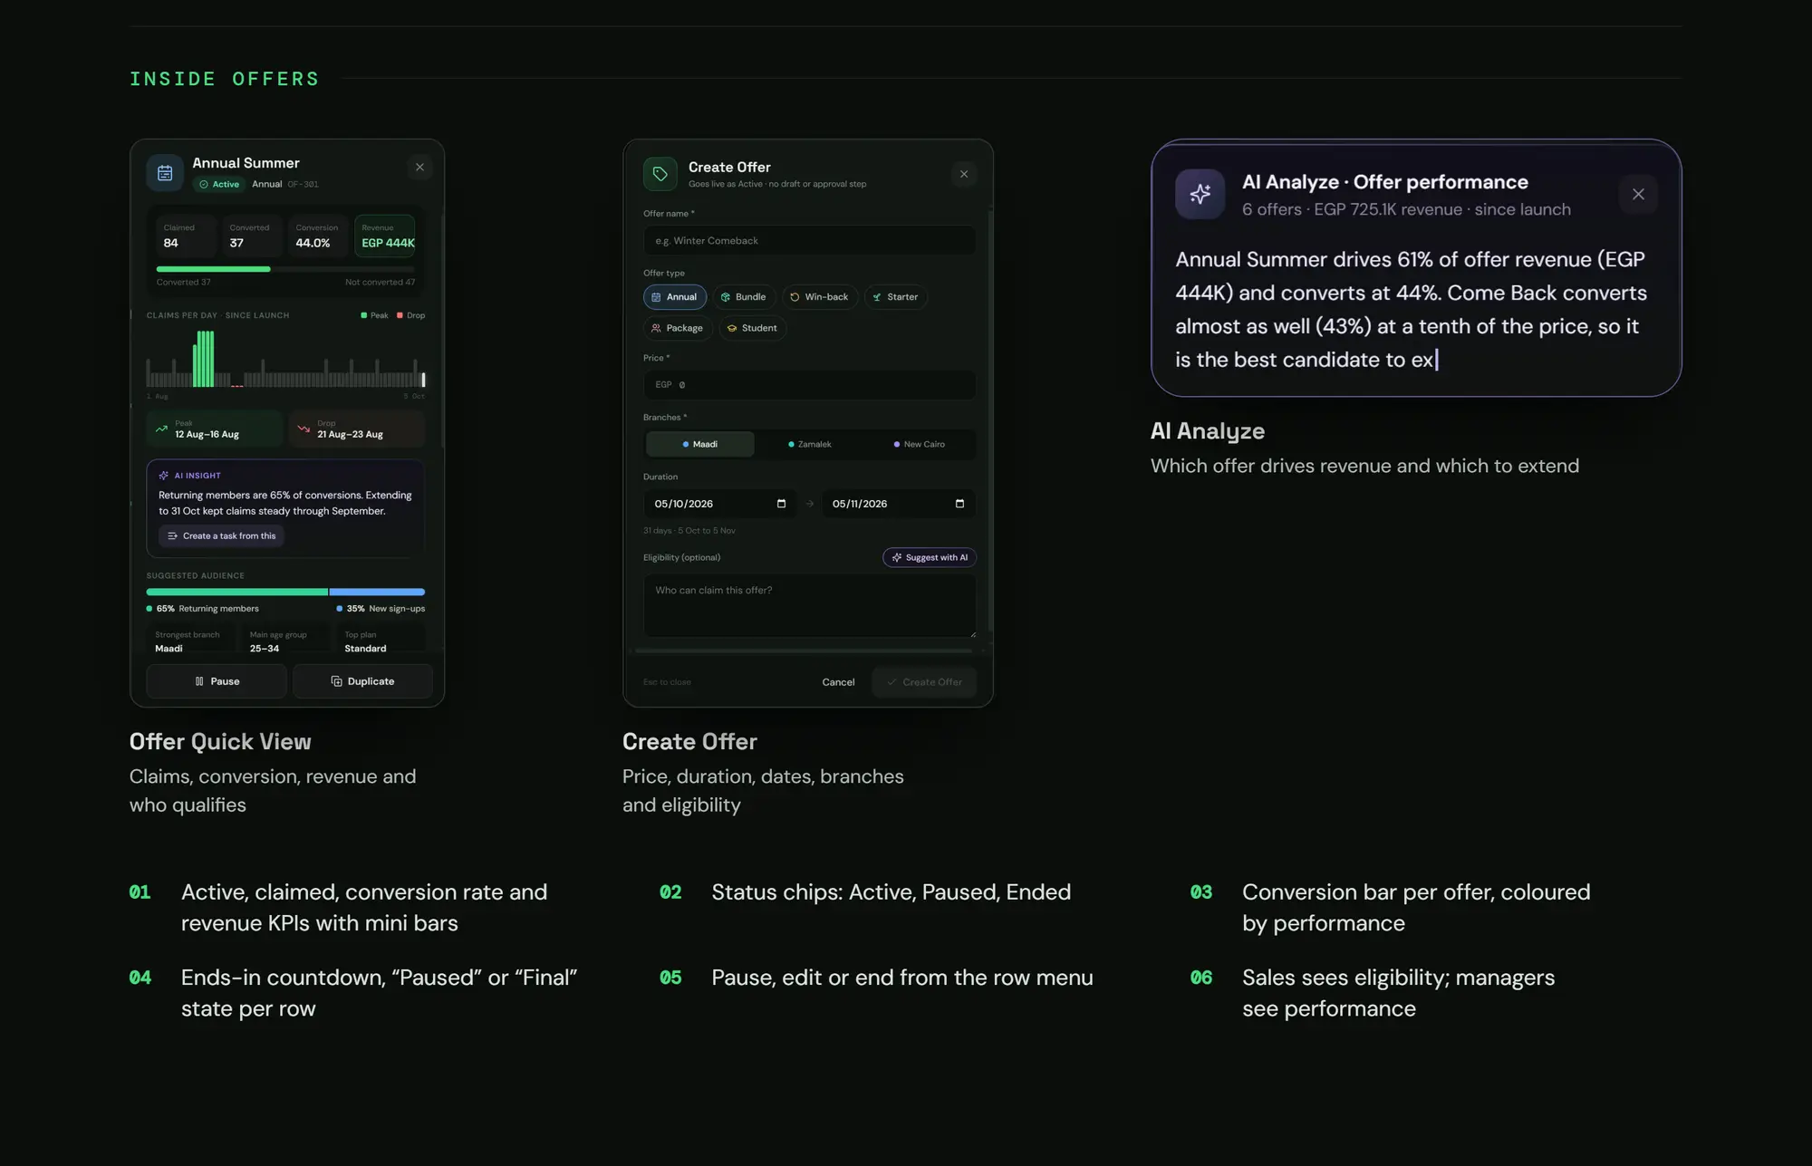Click the suggested audience split bar

pyautogui.click(x=285, y=592)
